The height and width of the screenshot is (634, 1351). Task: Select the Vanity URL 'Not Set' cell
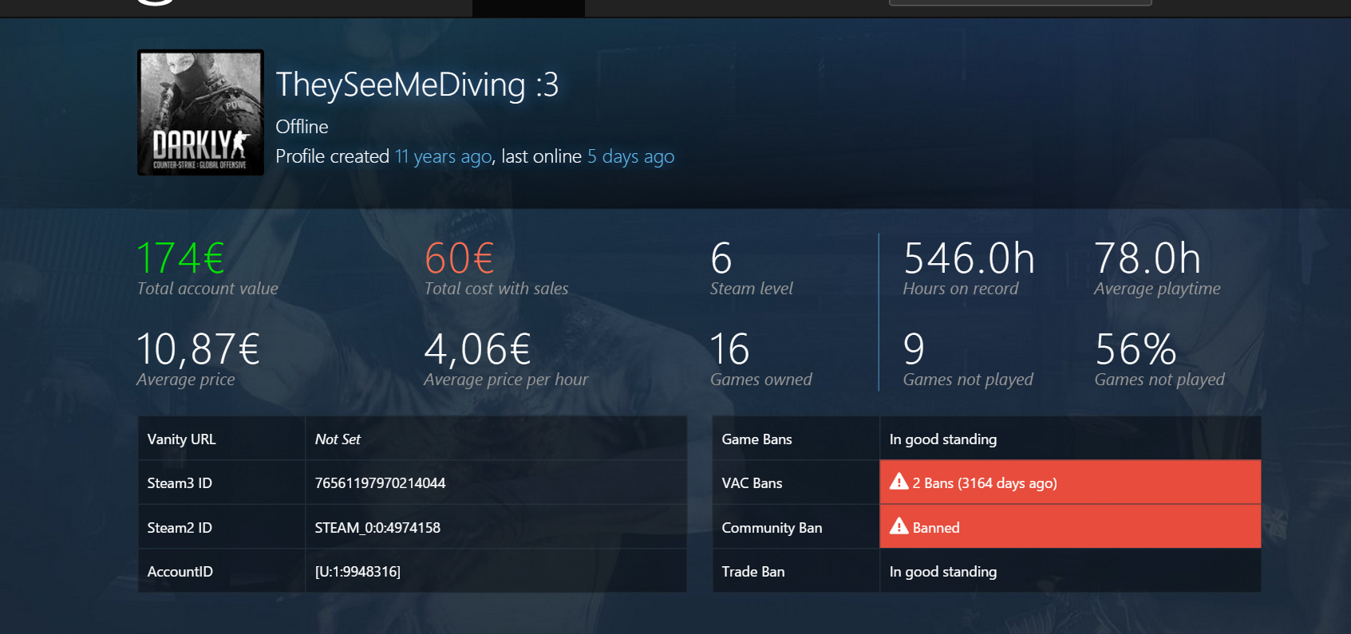click(x=496, y=439)
